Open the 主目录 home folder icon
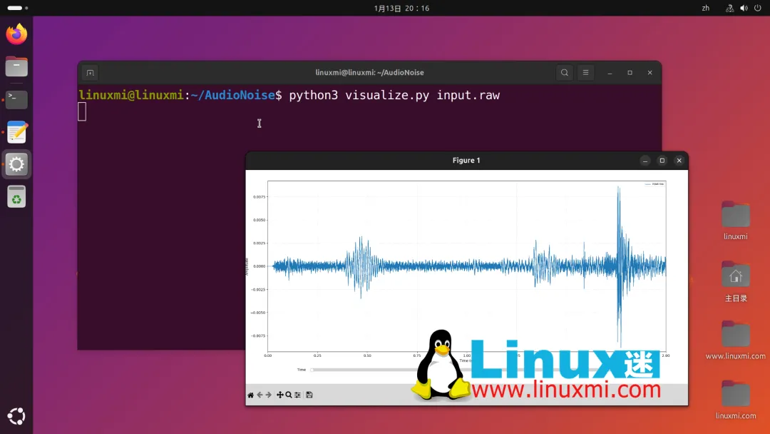This screenshot has height=434, width=770. coord(736,281)
